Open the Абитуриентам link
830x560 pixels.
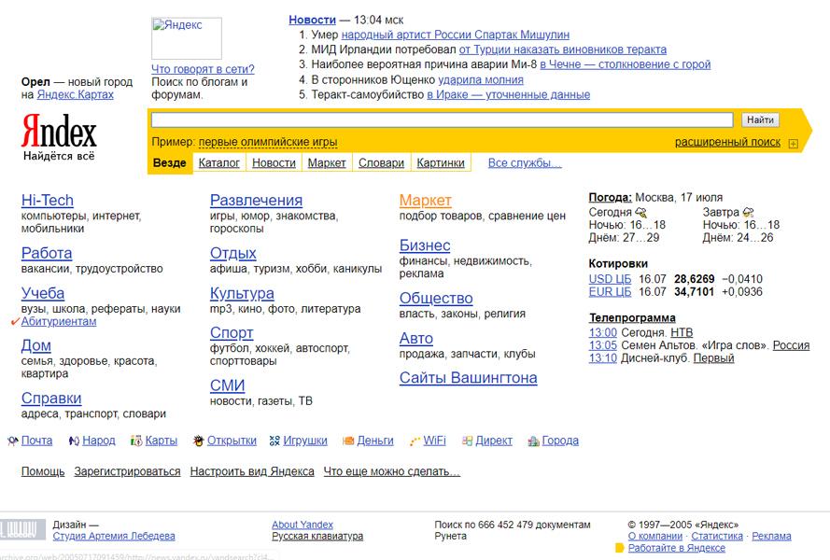(x=59, y=322)
